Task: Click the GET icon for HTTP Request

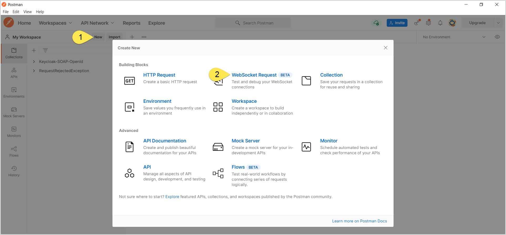Action: [129, 81]
